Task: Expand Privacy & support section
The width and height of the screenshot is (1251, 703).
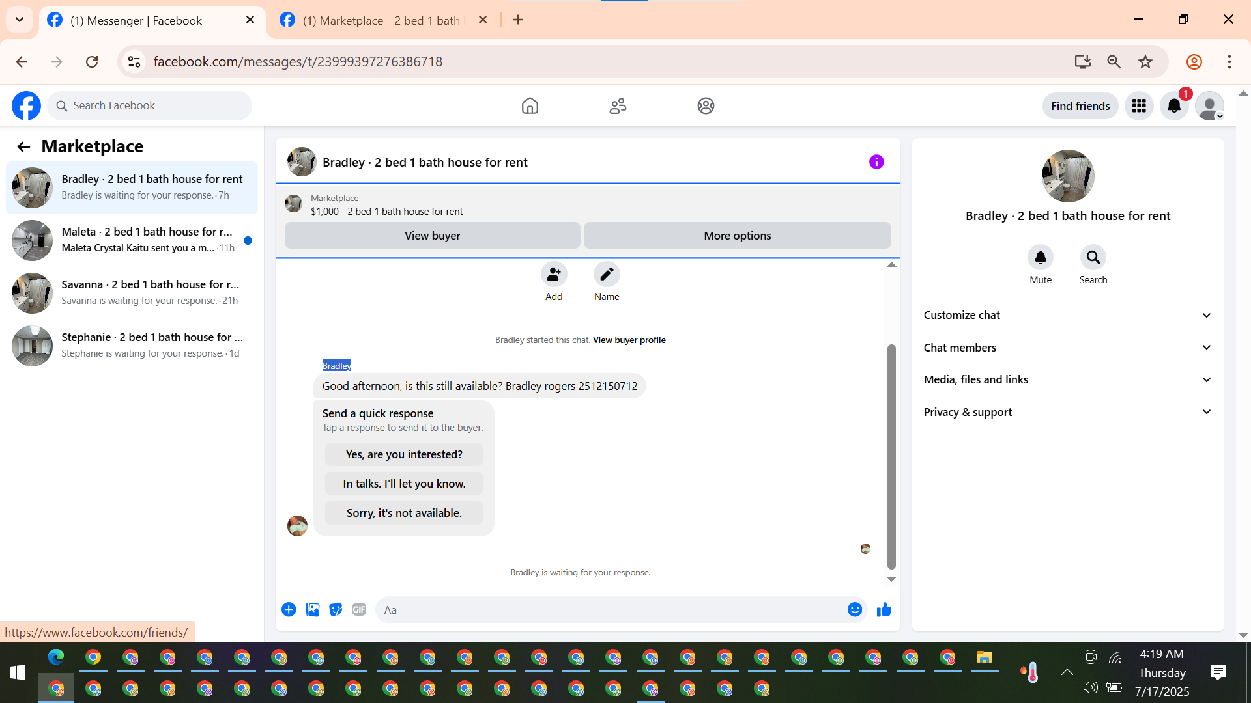Action: click(1067, 412)
